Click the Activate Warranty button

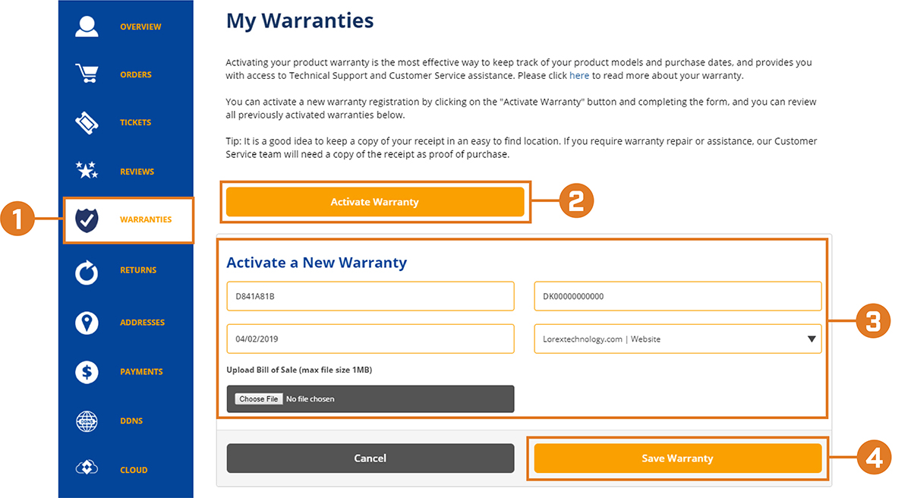(375, 202)
